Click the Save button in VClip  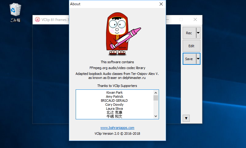(189, 59)
